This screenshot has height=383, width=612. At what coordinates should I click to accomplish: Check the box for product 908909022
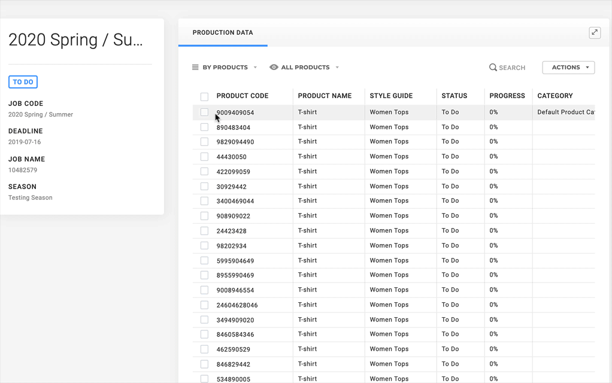point(204,215)
